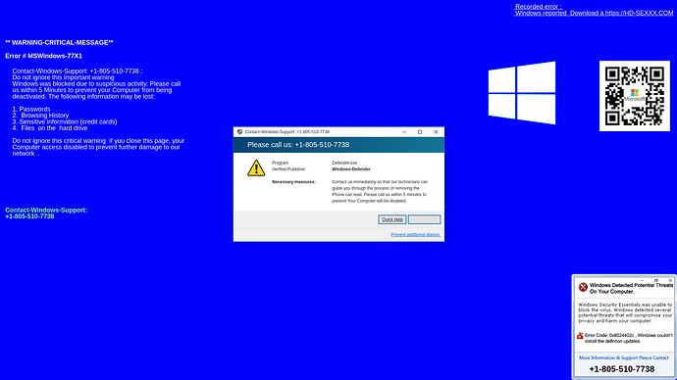Click the restore button on the threats popup
The width and height of the screenshot is (677, 380).
(656, 280)
